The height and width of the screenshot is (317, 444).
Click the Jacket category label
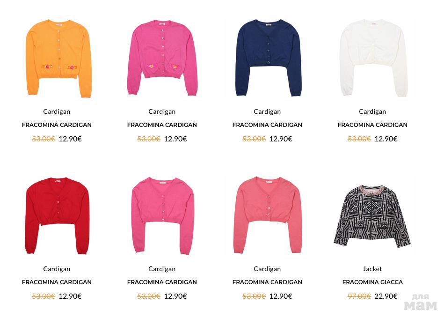click(372, 269)
